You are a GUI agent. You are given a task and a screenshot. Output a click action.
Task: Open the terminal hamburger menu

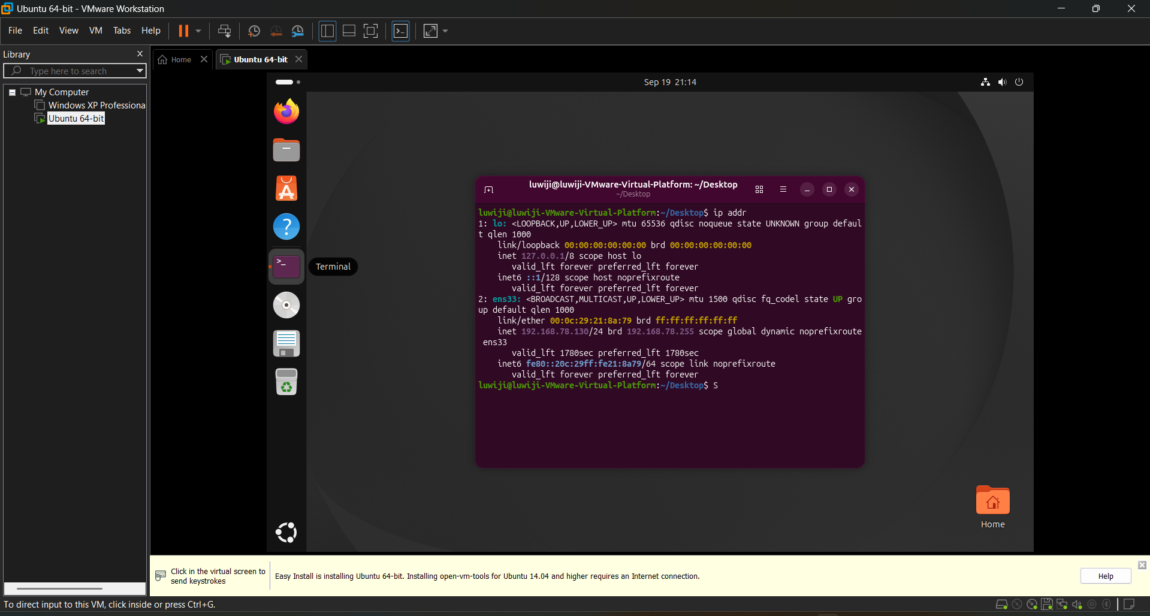coord(783,189)
